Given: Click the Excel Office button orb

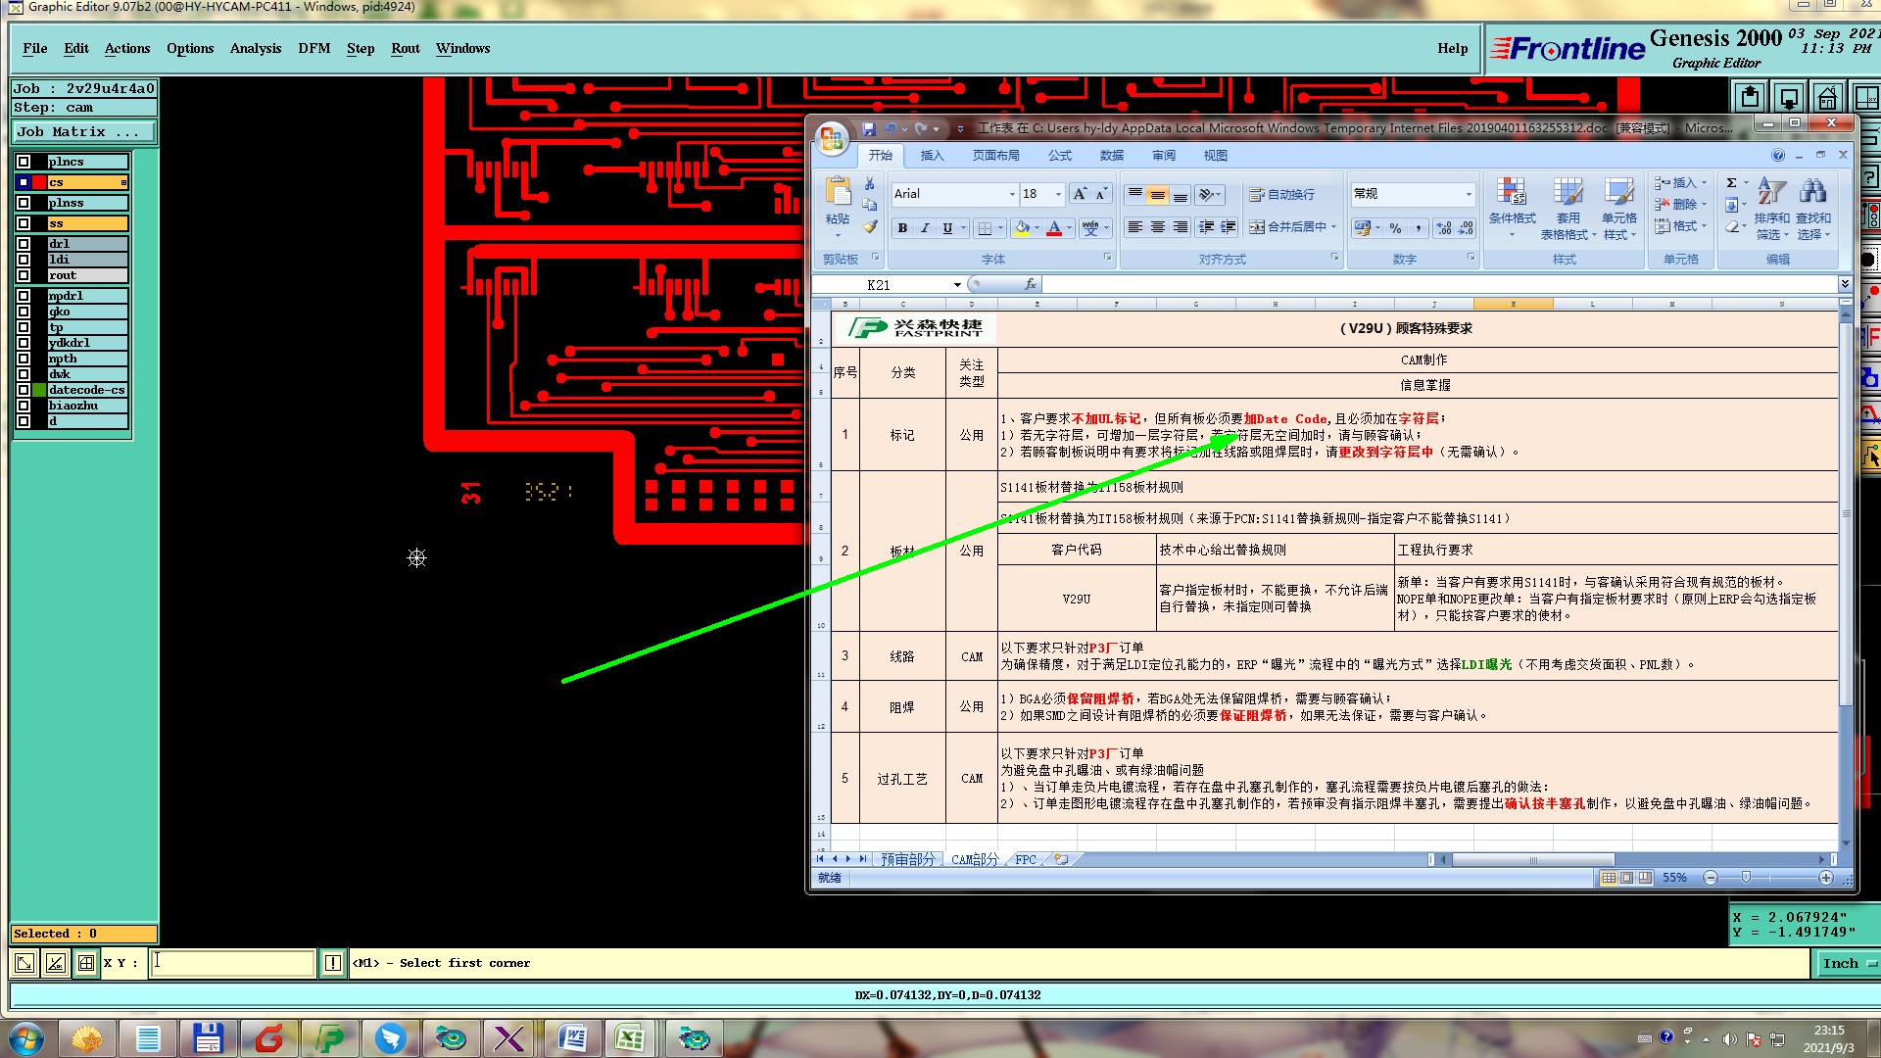Looking at the screenshot, I should (832, 139).
